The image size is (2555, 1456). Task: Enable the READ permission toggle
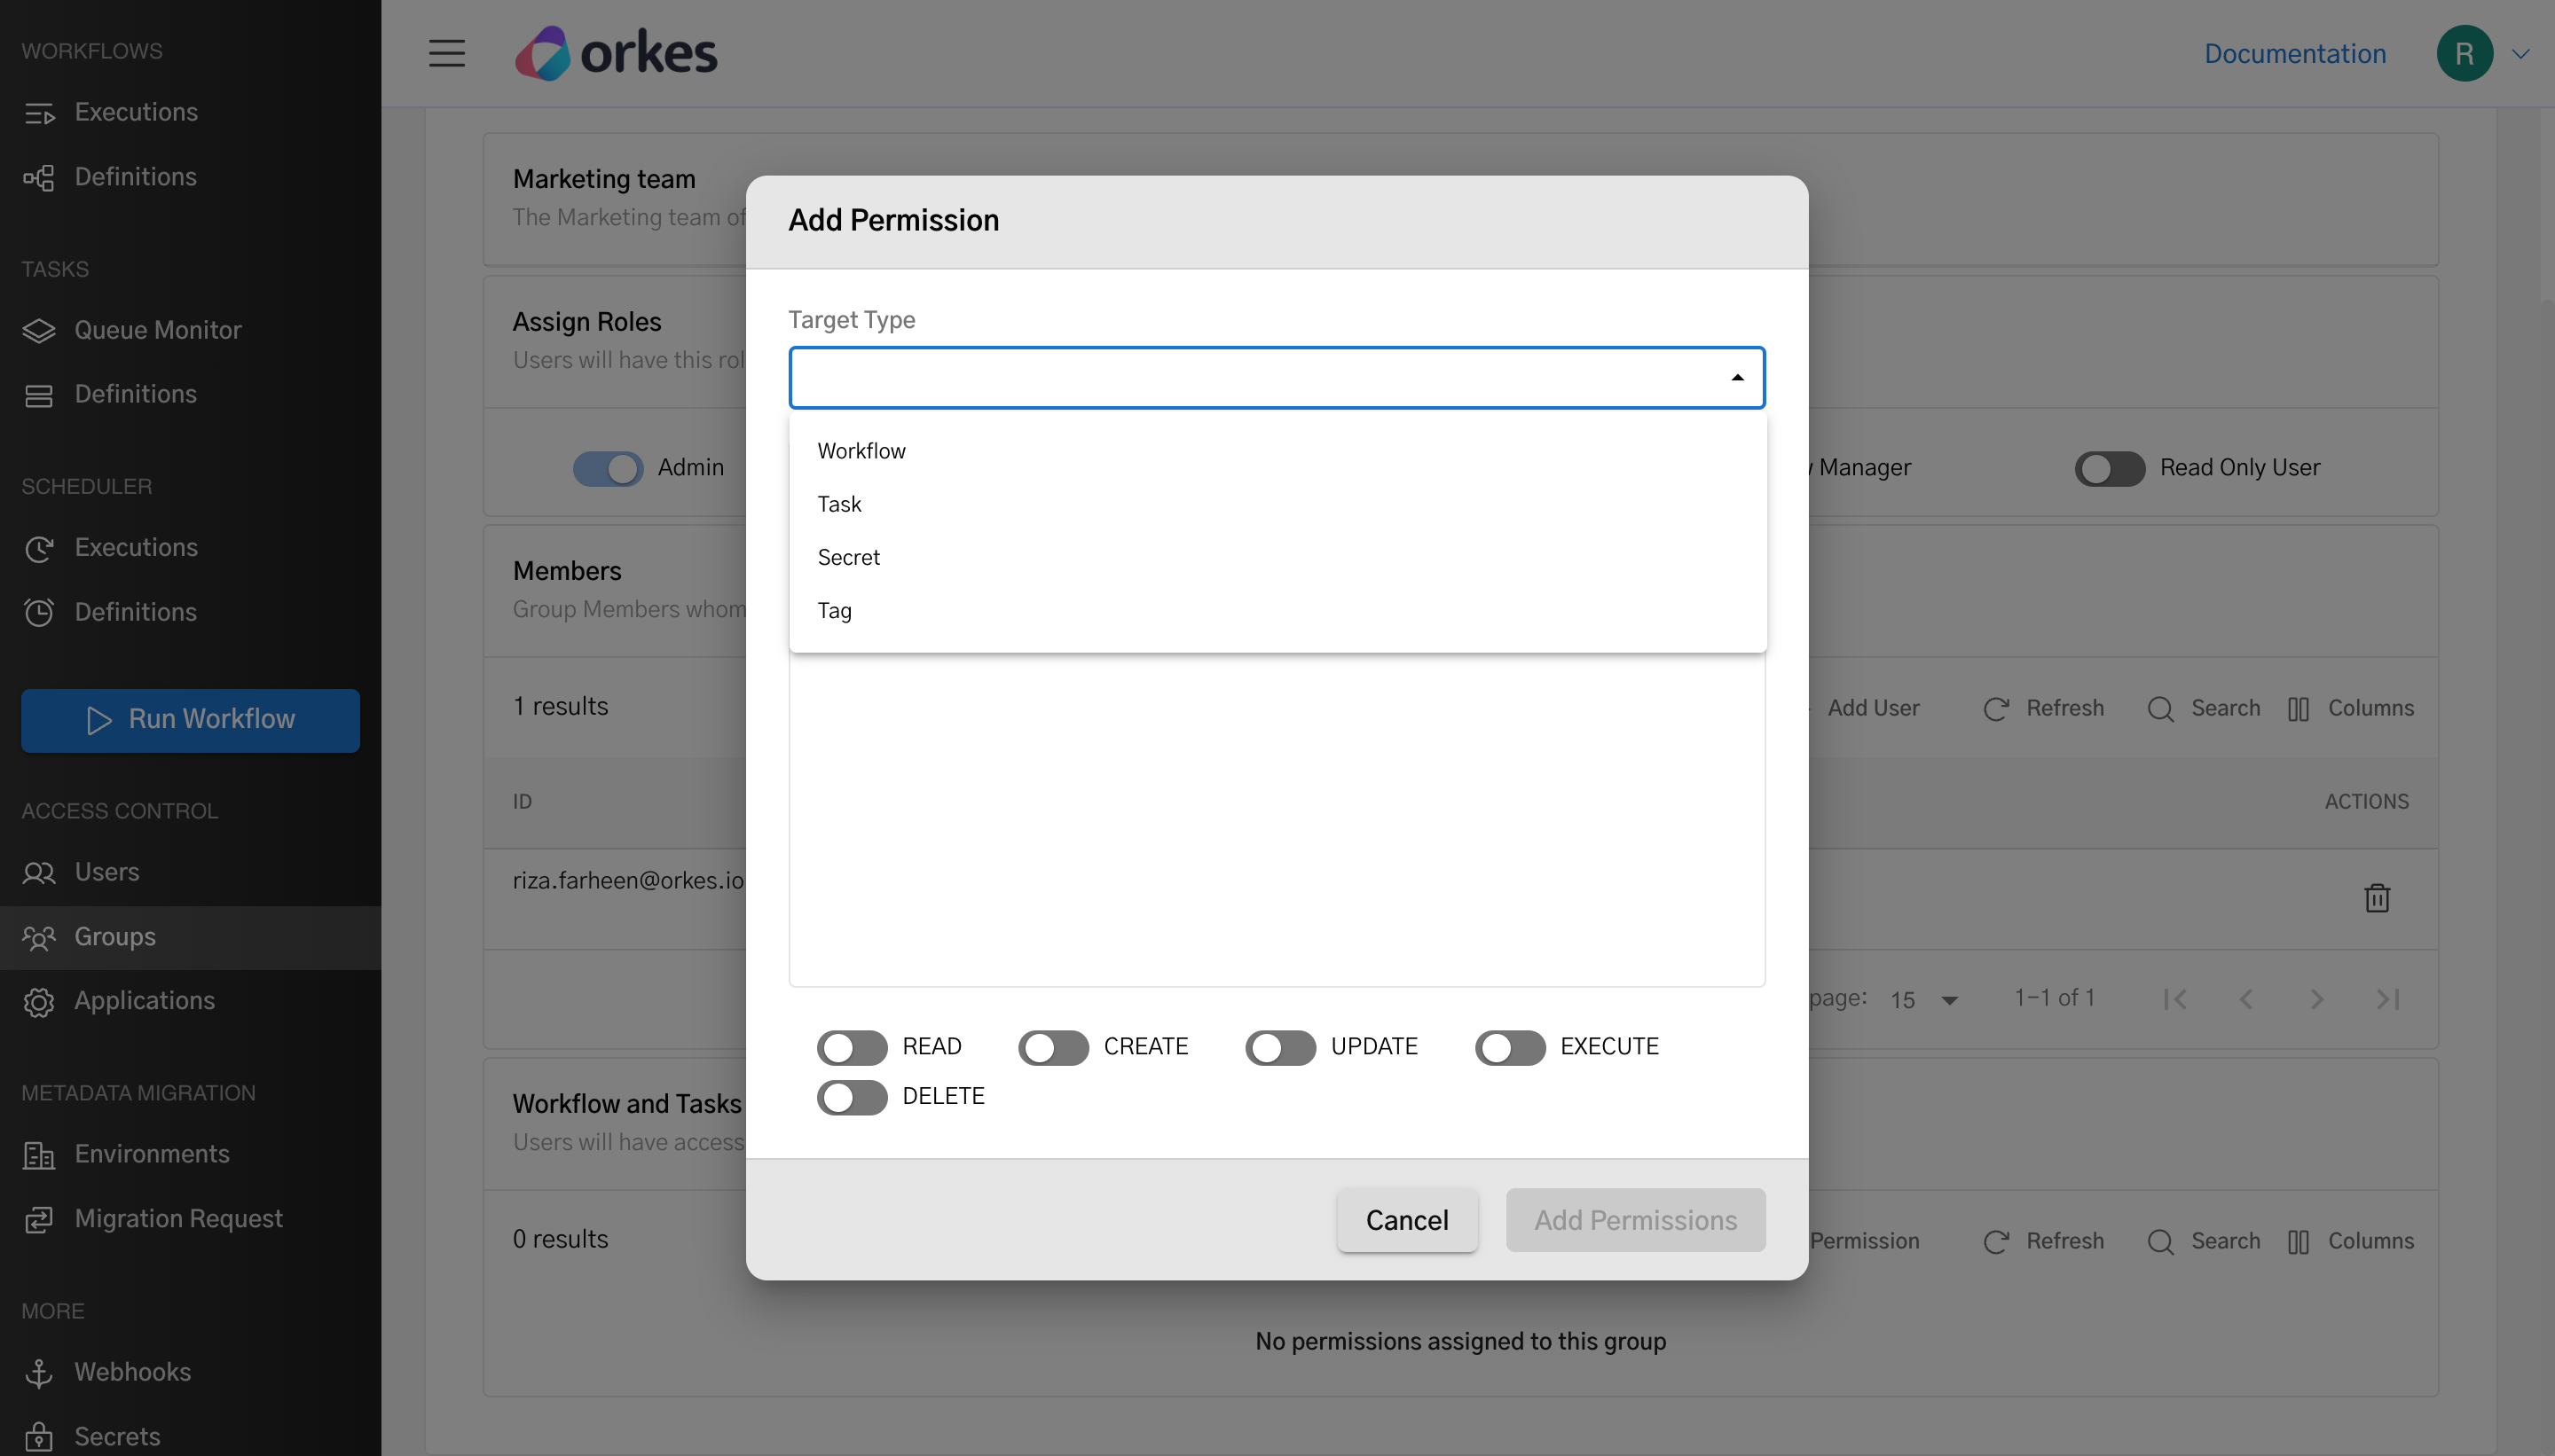852,1046
